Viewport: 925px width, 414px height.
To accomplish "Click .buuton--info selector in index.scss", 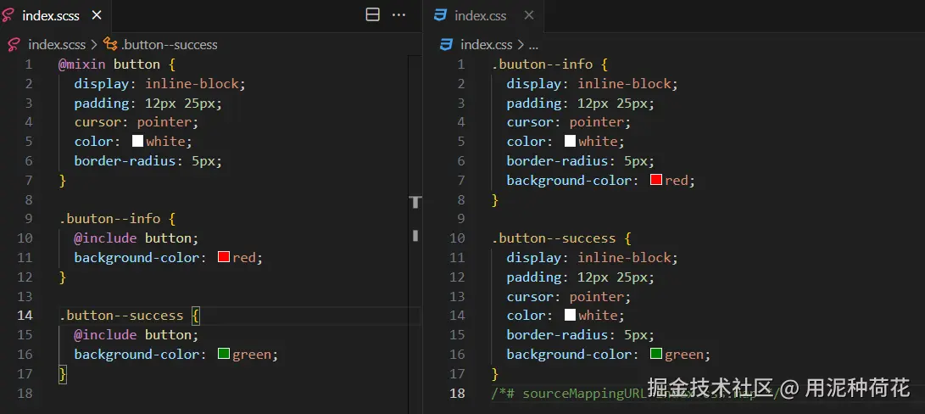I will [109, 219].
